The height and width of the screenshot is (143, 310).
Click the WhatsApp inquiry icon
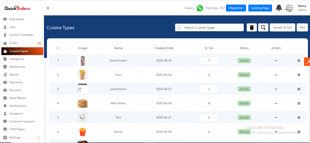(x=200, y=8)
